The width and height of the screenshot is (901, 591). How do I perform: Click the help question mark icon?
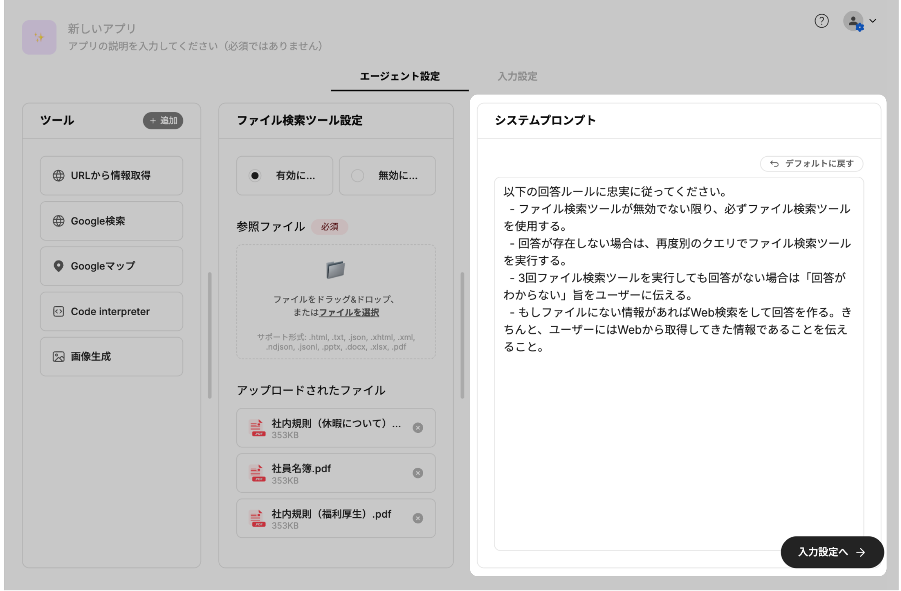pyautogui.click(x=821, y=21)
